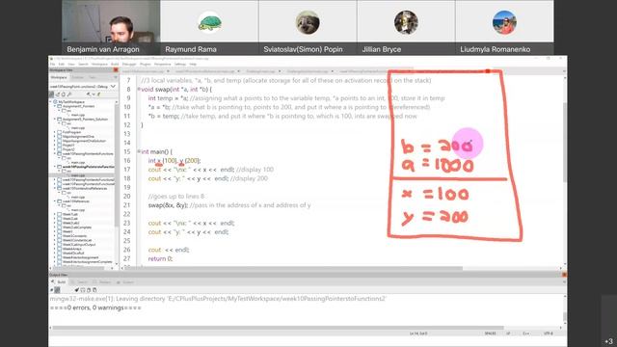Click line number 27 in the editor margin
This screenshot has height=347, width=617.
pyautogui.click(x=126, y=258)
